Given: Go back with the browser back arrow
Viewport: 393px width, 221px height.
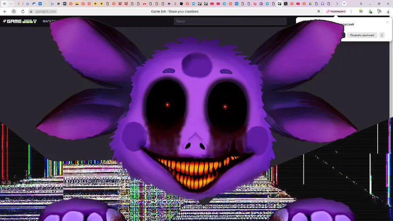Looking at the screenshot, I should [5, 11].
